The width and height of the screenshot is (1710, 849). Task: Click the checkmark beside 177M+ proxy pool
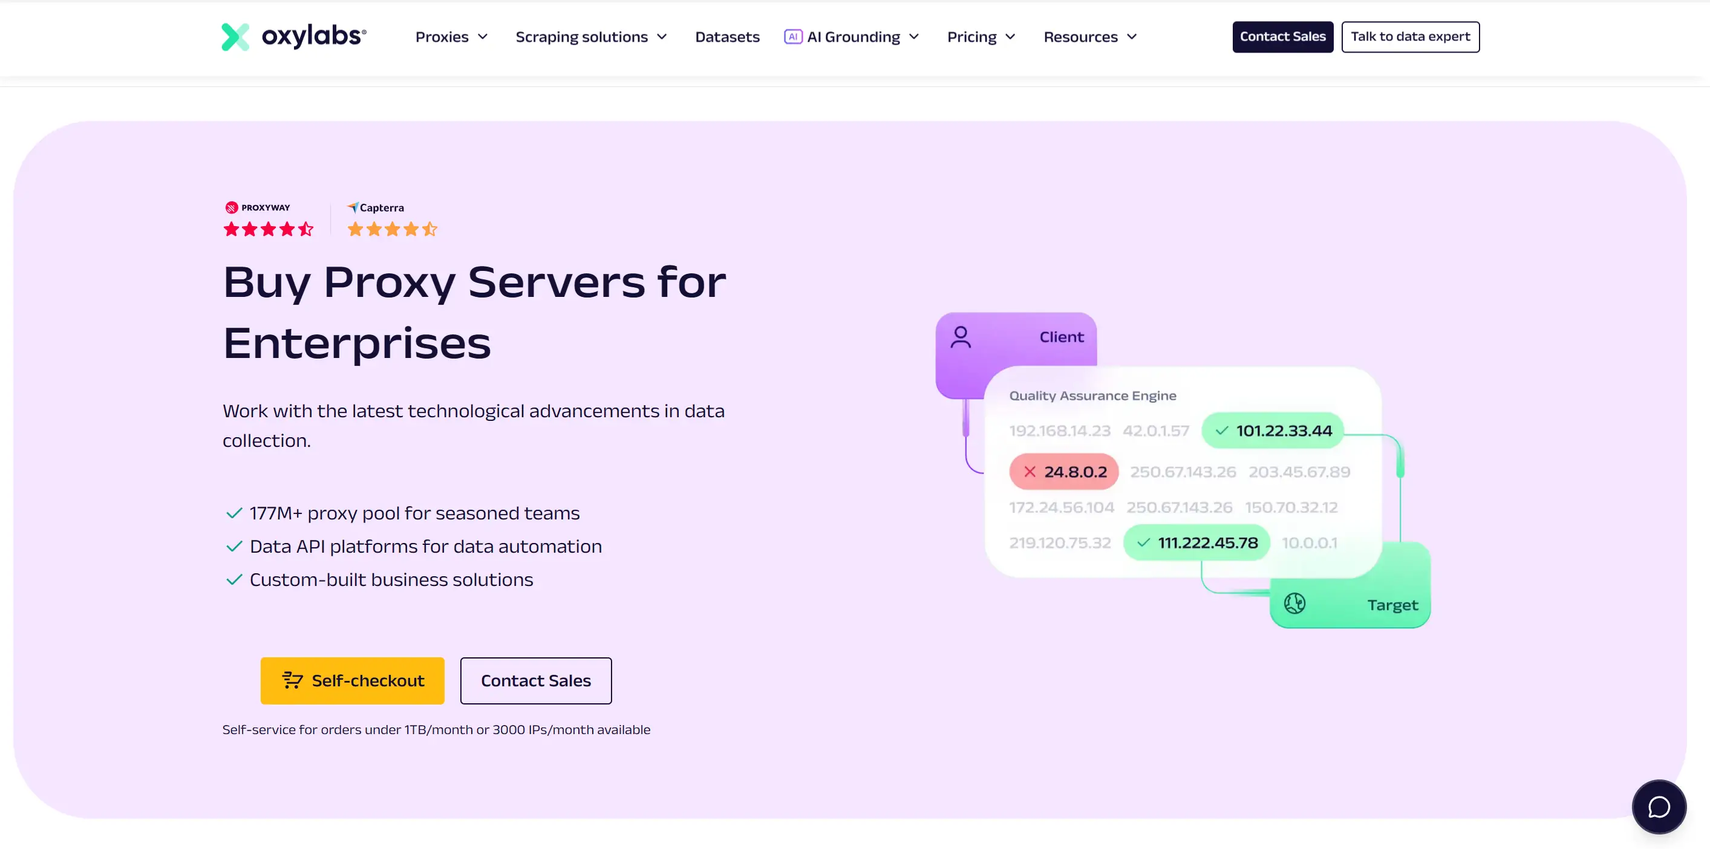[233, 513]
